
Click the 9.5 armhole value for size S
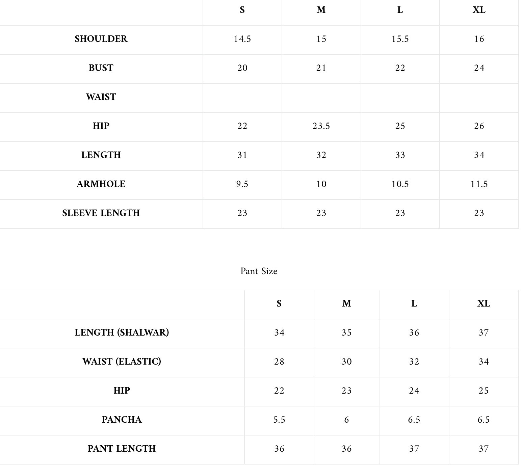[242, 184]
